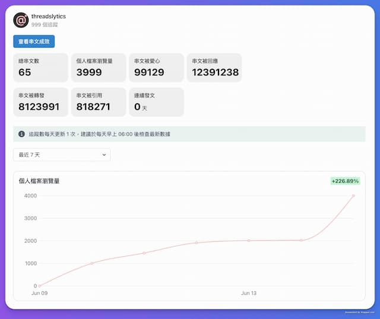Click the last data point at 4000 peak
380x319 pixels.
(x=353, y=196)
